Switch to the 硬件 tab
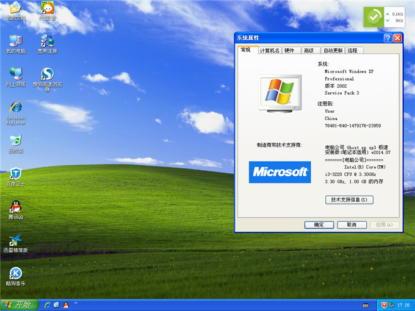This screenshot has width=415, height=311. click(289, 51)
